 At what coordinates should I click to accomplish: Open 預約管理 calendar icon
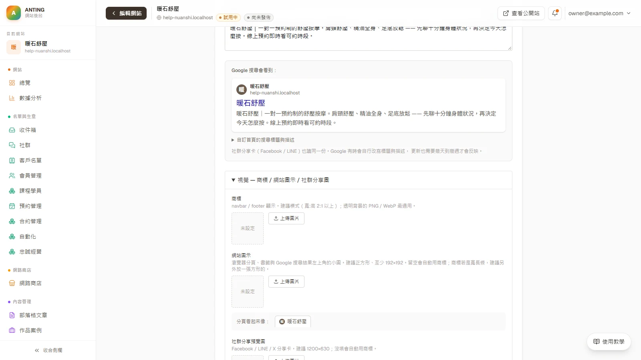[x=12, y=206]
